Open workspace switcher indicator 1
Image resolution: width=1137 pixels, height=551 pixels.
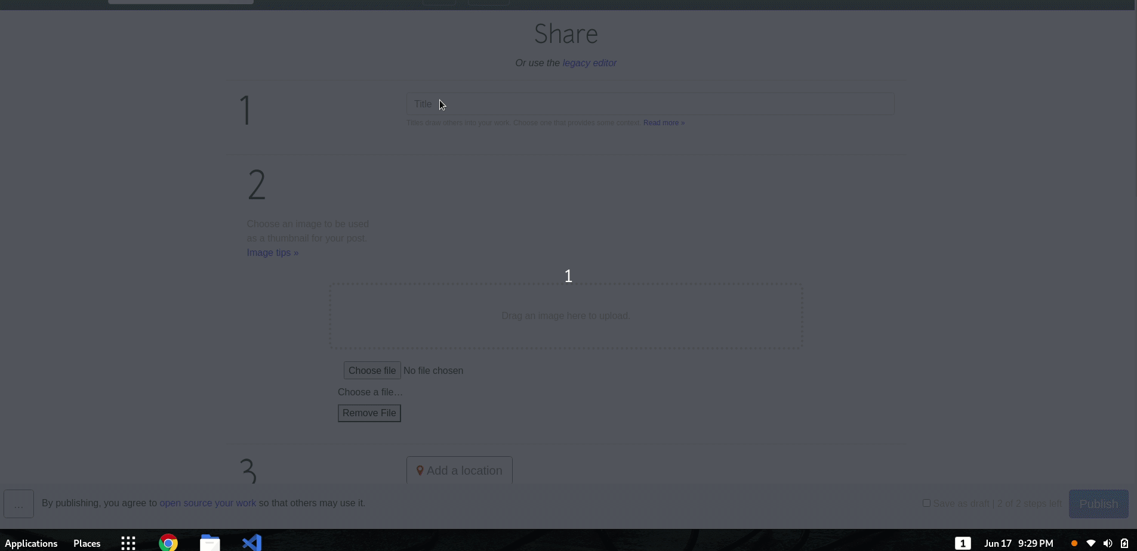pos(963,543)
